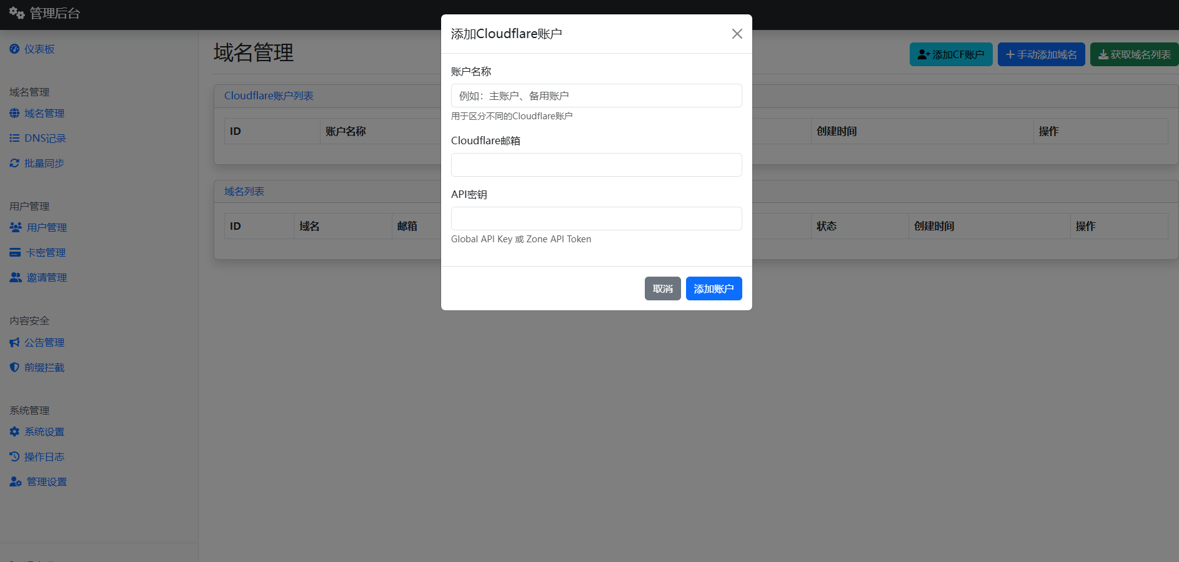Click the users icon for 用户管理
The height and width of the screenshot is (562, 1179).
(16, 227)
